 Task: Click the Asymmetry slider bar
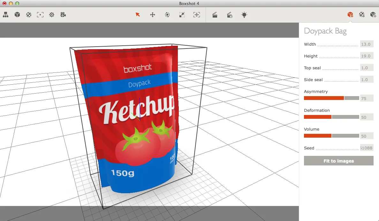(331, 98)
